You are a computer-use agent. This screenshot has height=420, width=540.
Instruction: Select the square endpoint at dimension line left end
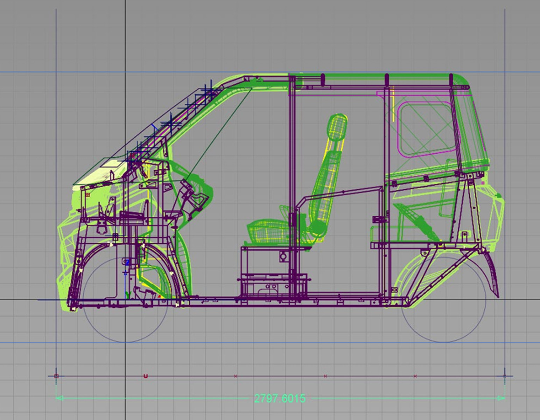[x=56, y=376]
